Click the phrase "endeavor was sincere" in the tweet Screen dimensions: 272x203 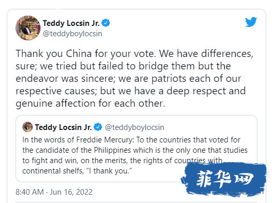[65, 79]
